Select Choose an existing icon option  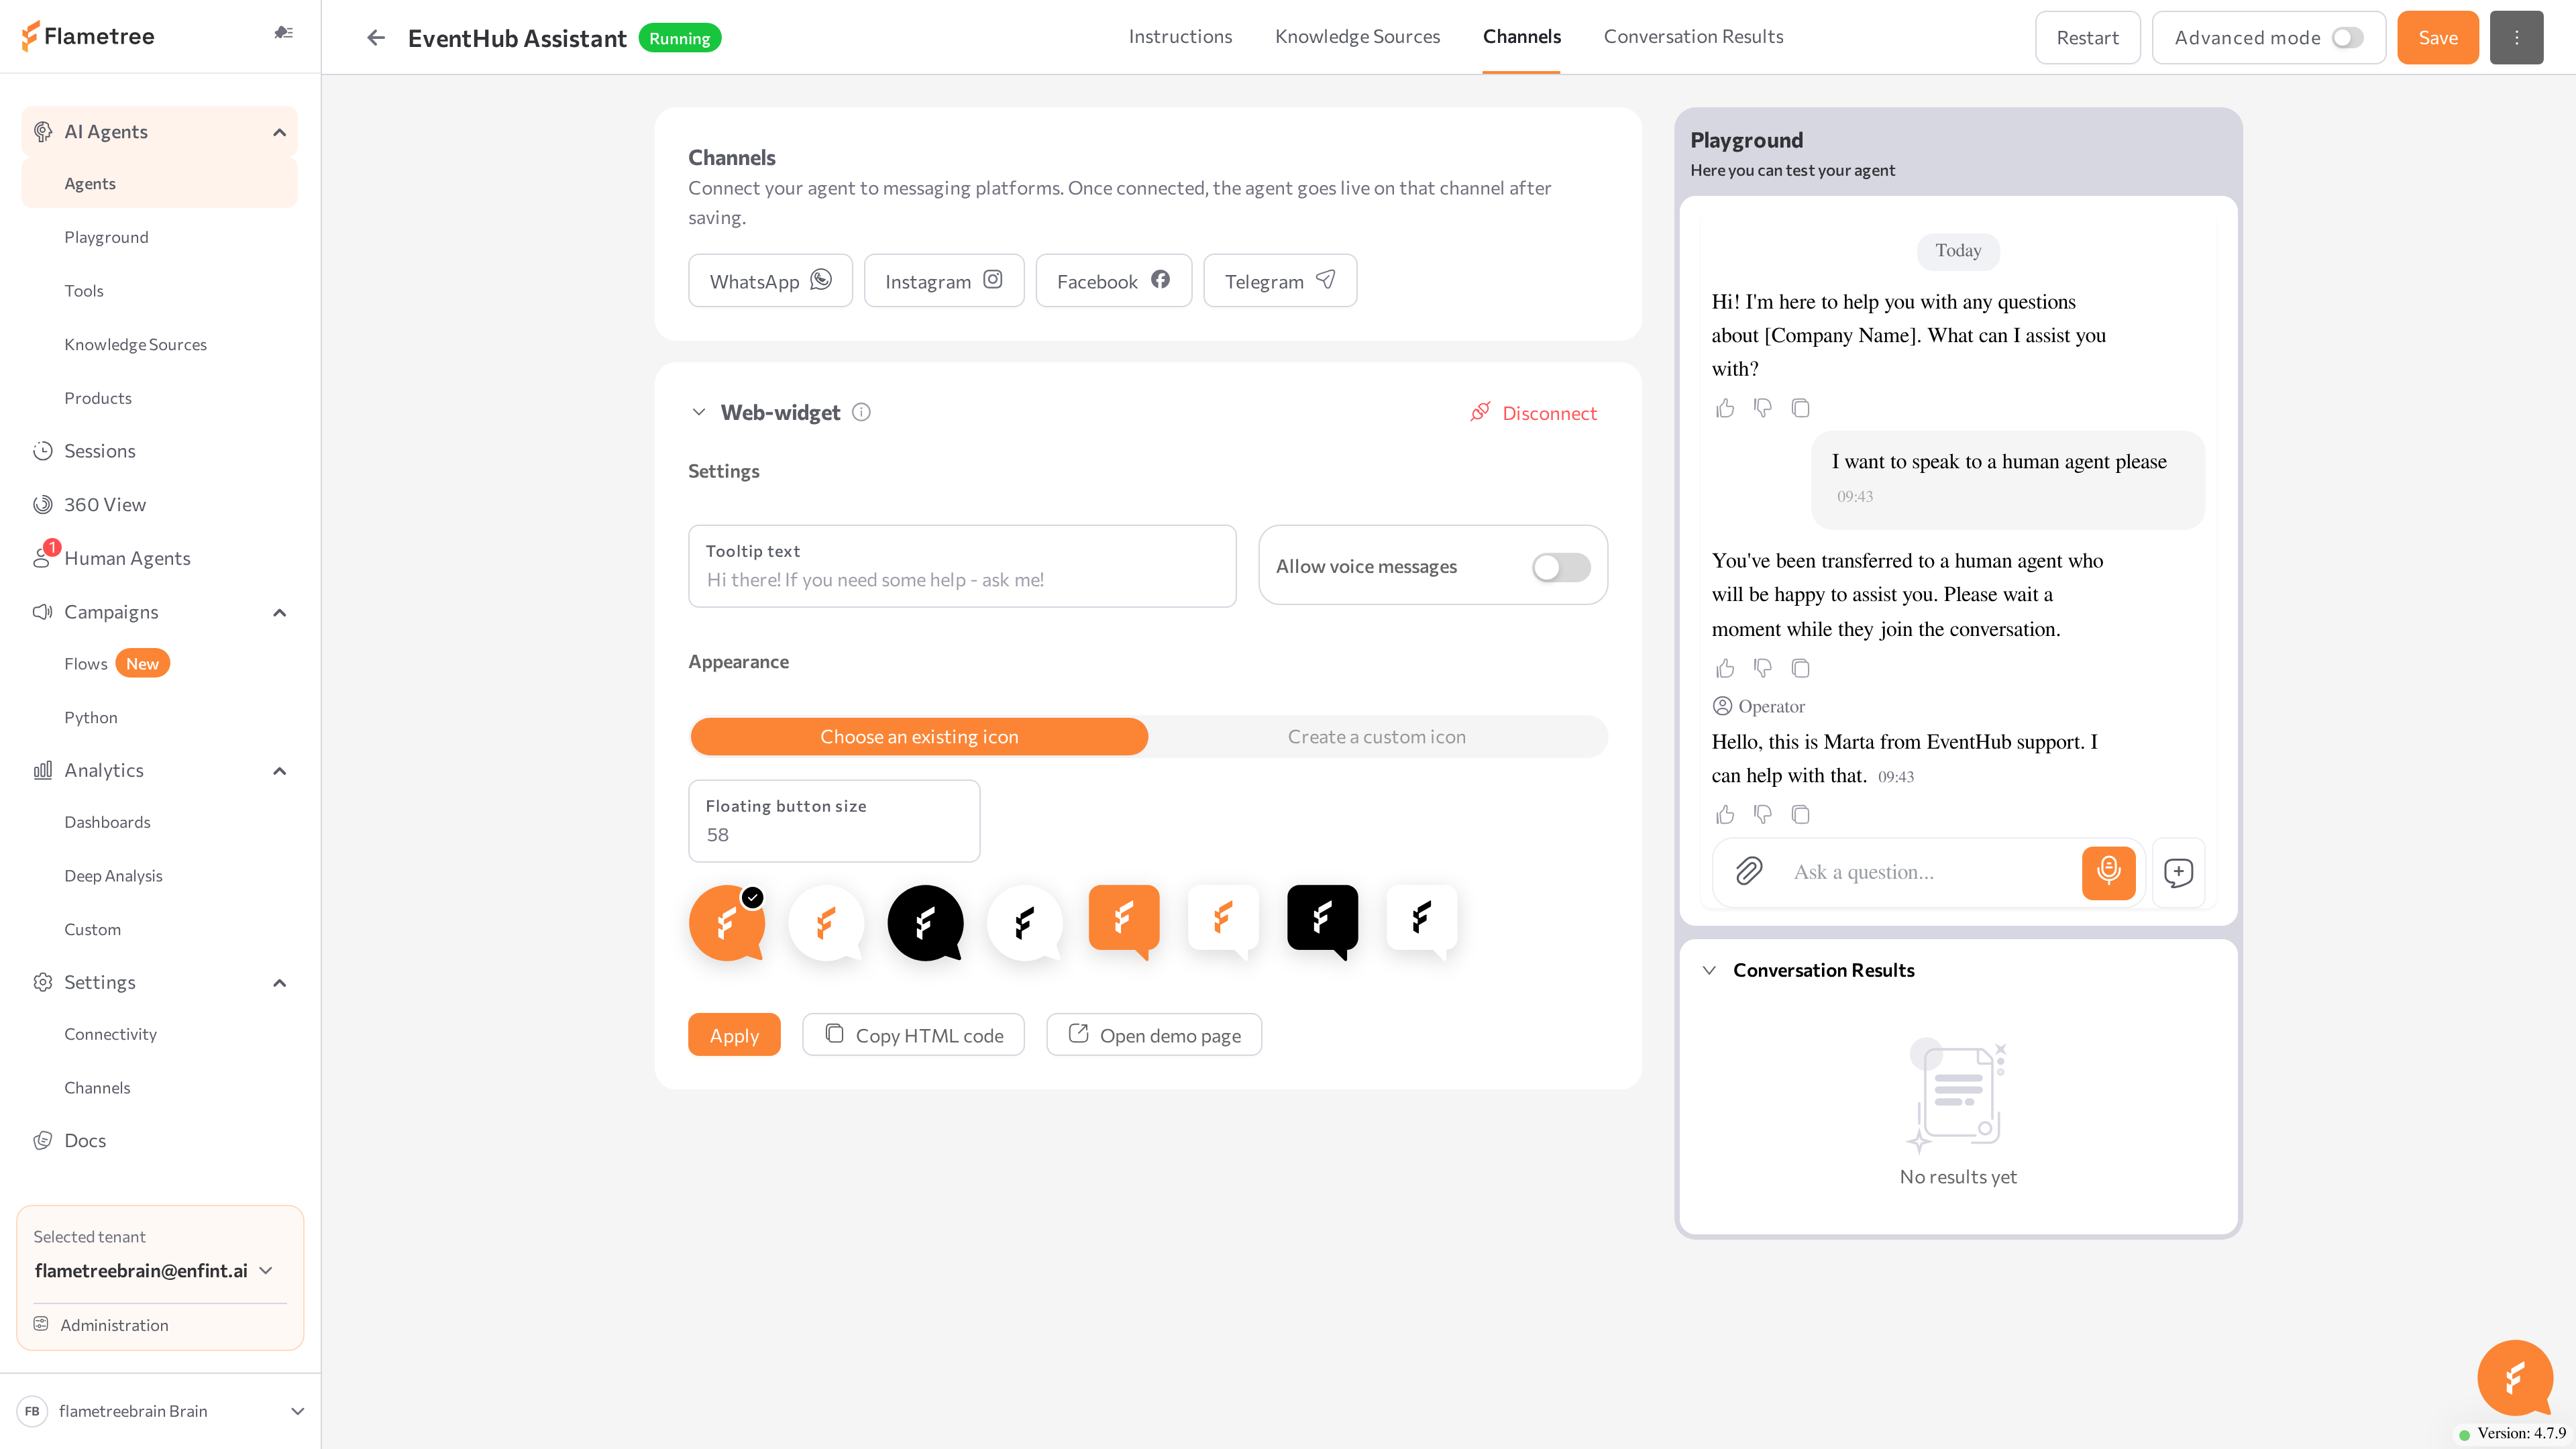click(919, 736)
